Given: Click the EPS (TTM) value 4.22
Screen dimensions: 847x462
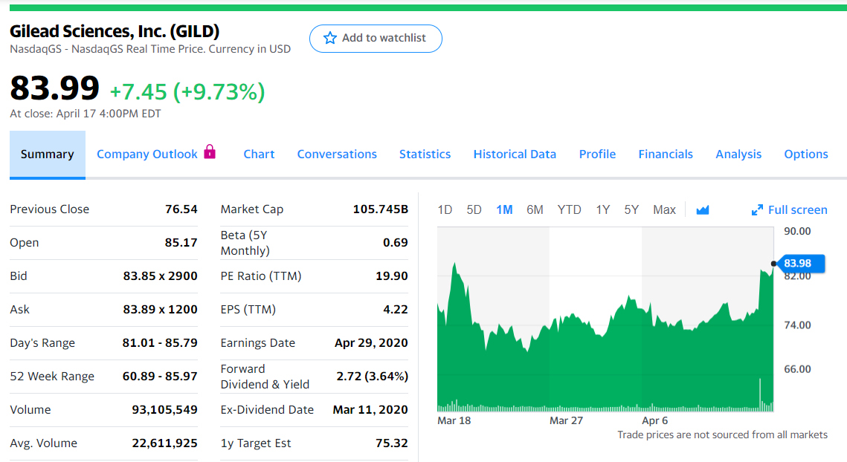Looking at the screenshot, I should click(x=396, y=310).
